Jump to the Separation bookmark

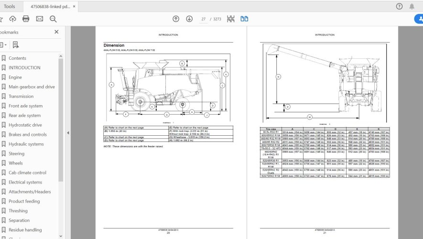pyautogui.click(x=19, y=220)
